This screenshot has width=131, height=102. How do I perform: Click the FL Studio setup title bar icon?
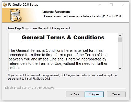pyautogui.click(x=5, y=5)
